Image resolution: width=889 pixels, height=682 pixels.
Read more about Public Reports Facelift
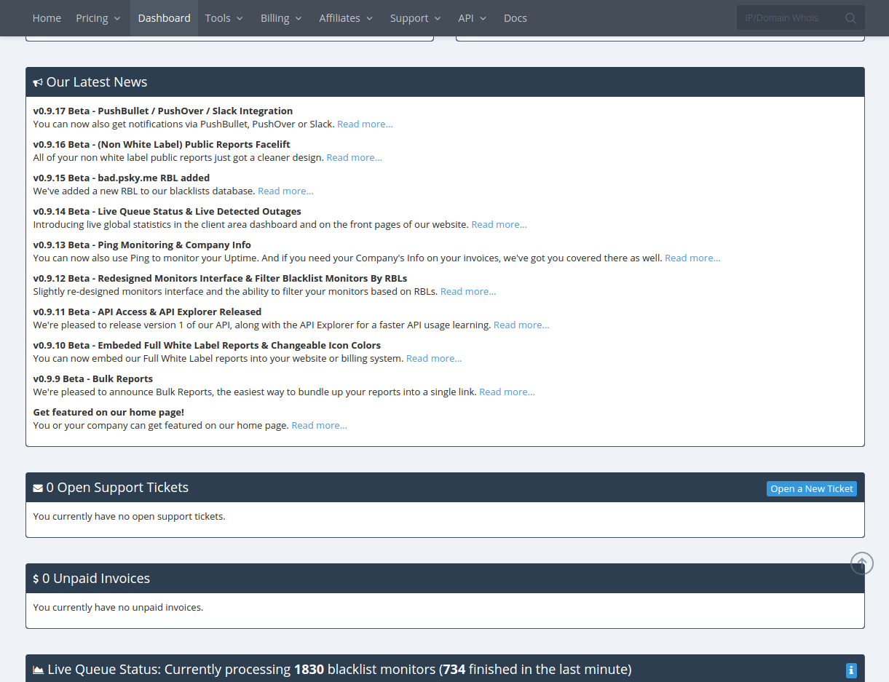354,158
